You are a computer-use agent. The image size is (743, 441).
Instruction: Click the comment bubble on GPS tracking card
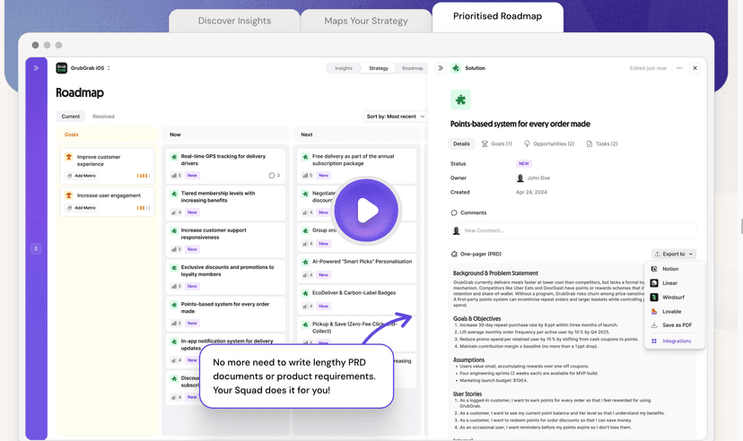tap(274, 176)
